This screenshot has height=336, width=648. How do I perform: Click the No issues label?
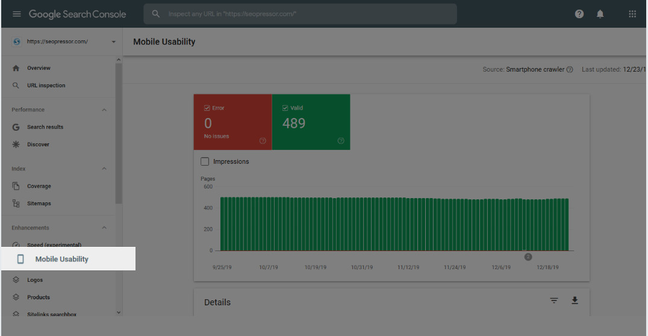[x=217, y=136]
